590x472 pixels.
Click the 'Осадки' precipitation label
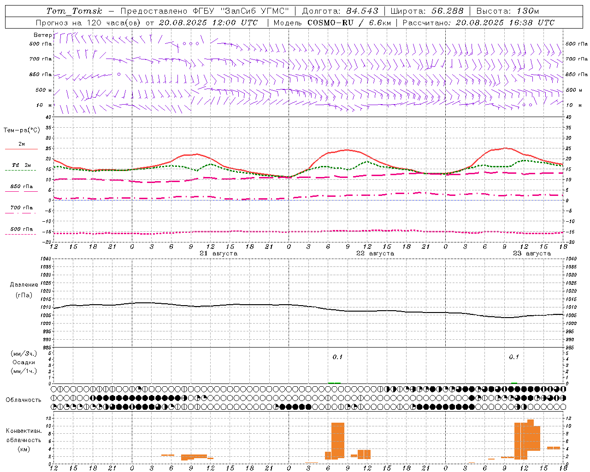click(24, 362)
